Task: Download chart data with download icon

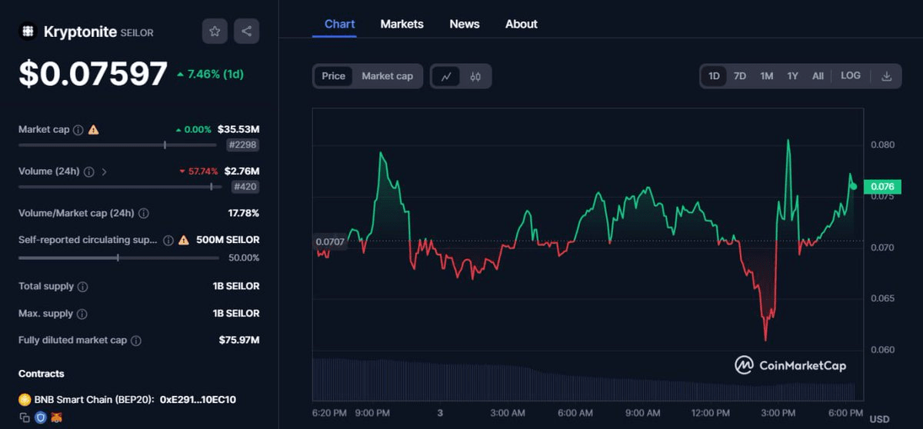Action: pos(886,76)
